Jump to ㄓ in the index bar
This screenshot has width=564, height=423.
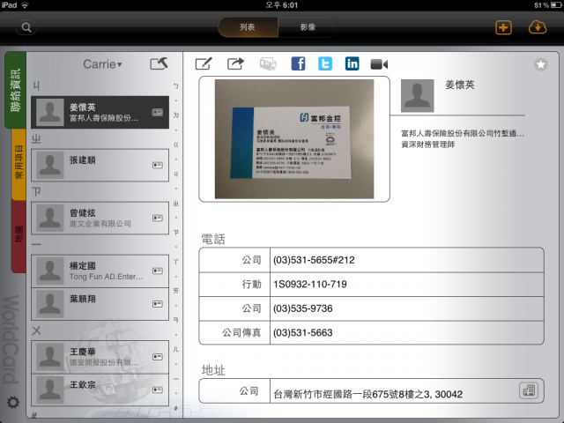(176, 204)
